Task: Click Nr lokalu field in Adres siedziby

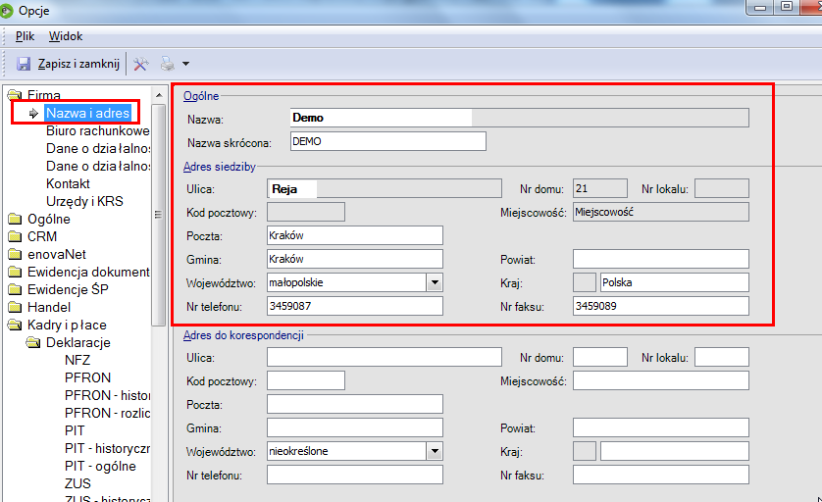Action: pos(722,188)
